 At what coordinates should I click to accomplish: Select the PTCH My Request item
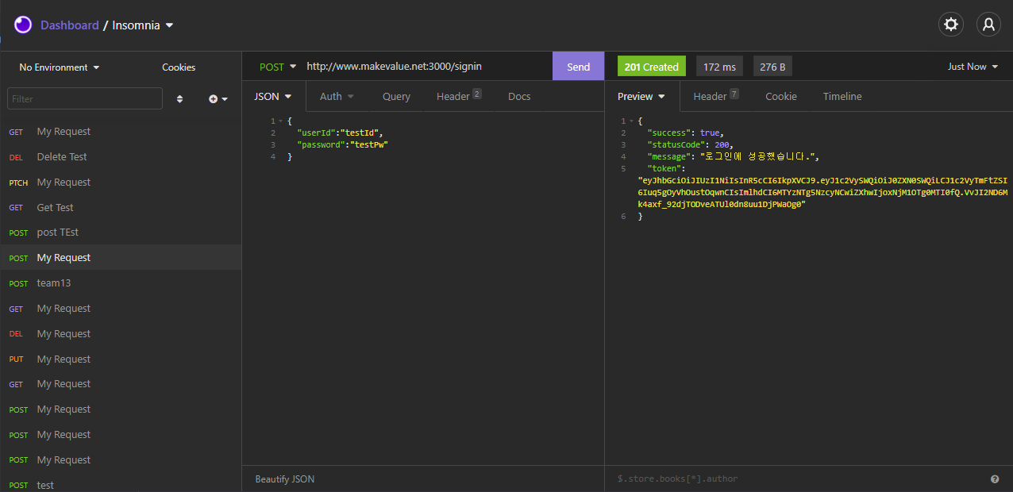[121, 183]
